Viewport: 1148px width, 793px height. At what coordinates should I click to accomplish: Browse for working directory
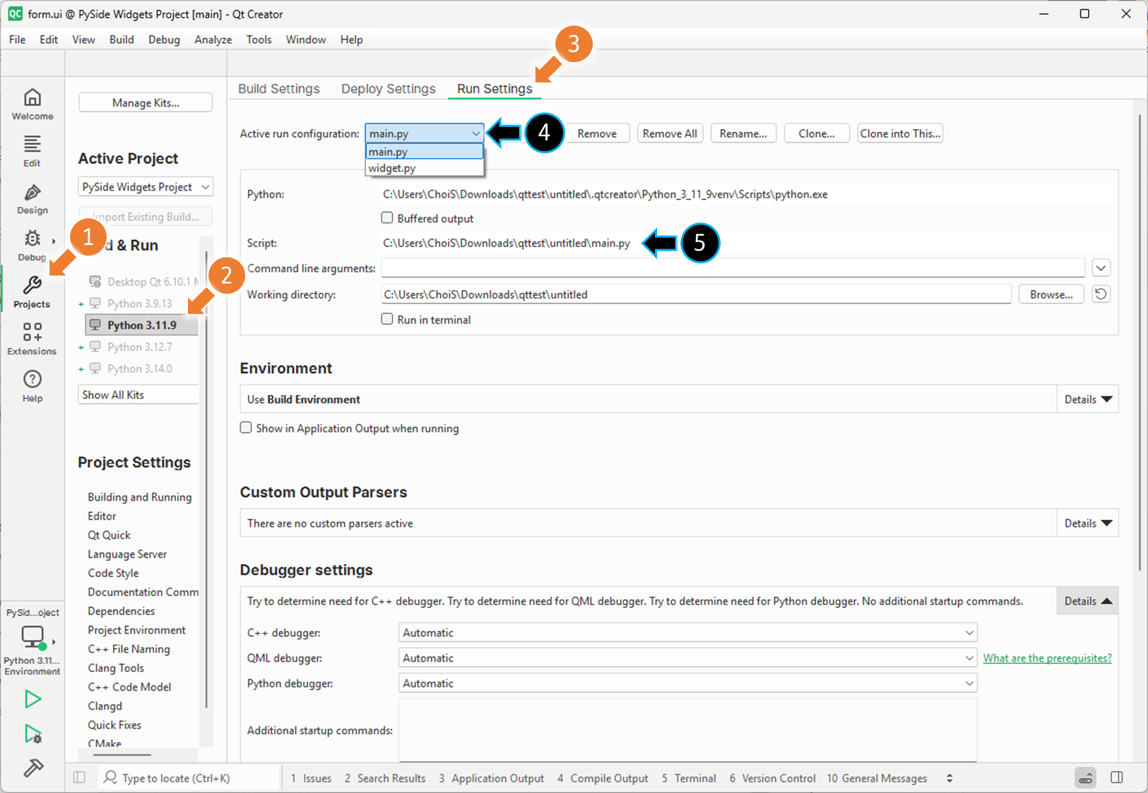pyautogui.click(x=1051, y=294)
